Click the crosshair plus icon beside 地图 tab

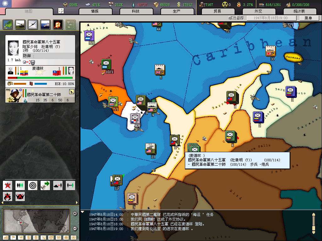61,11
